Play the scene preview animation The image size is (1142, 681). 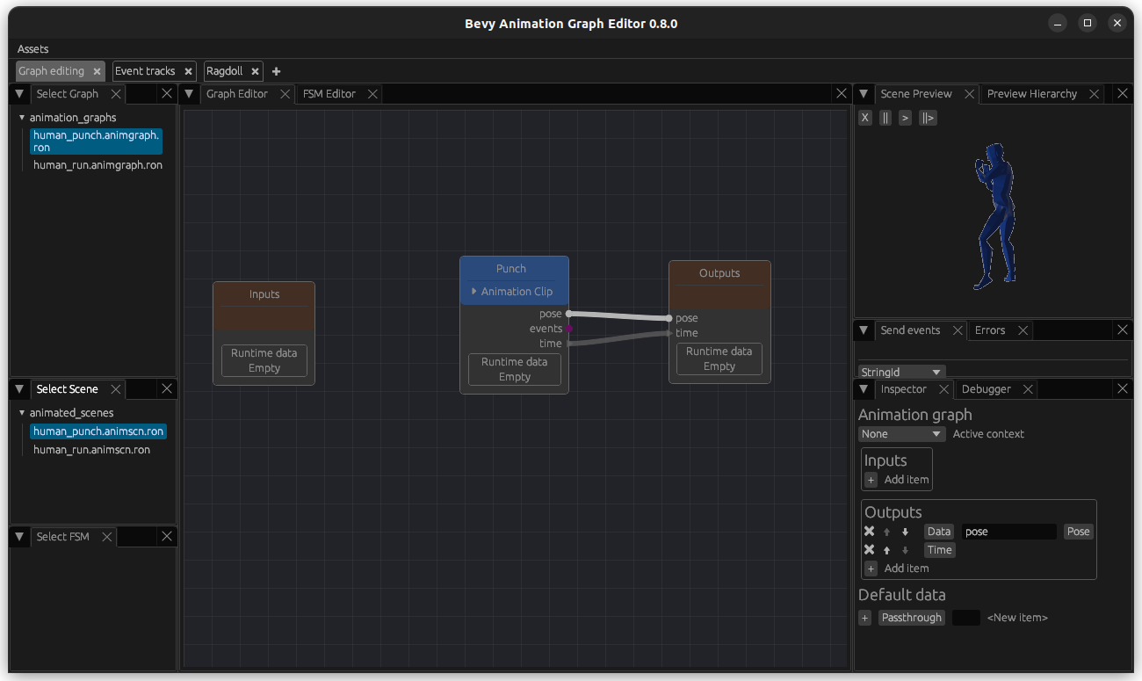(905, 118)
